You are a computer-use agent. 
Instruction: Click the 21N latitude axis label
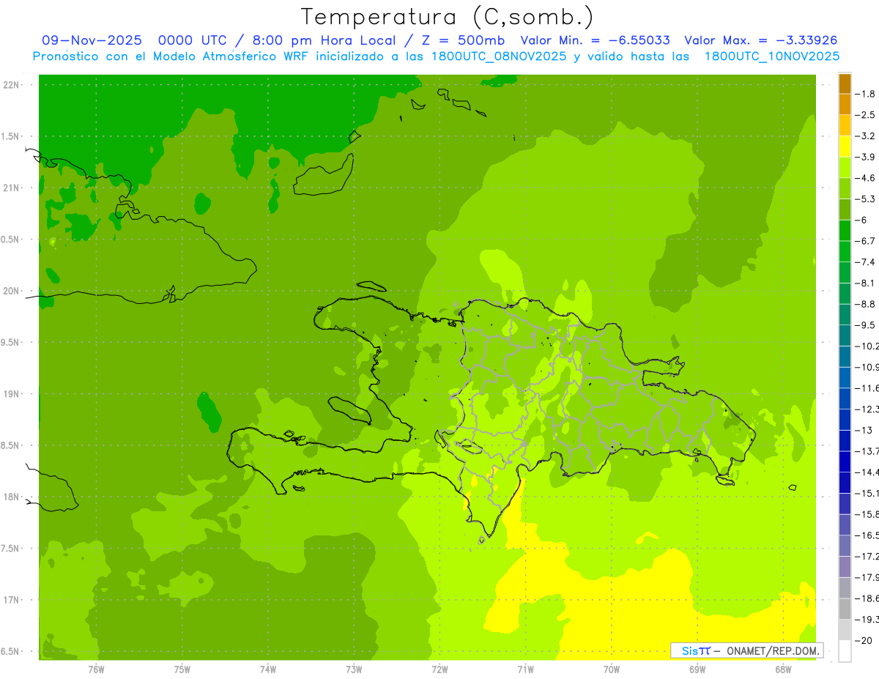[x=11, y=188]
